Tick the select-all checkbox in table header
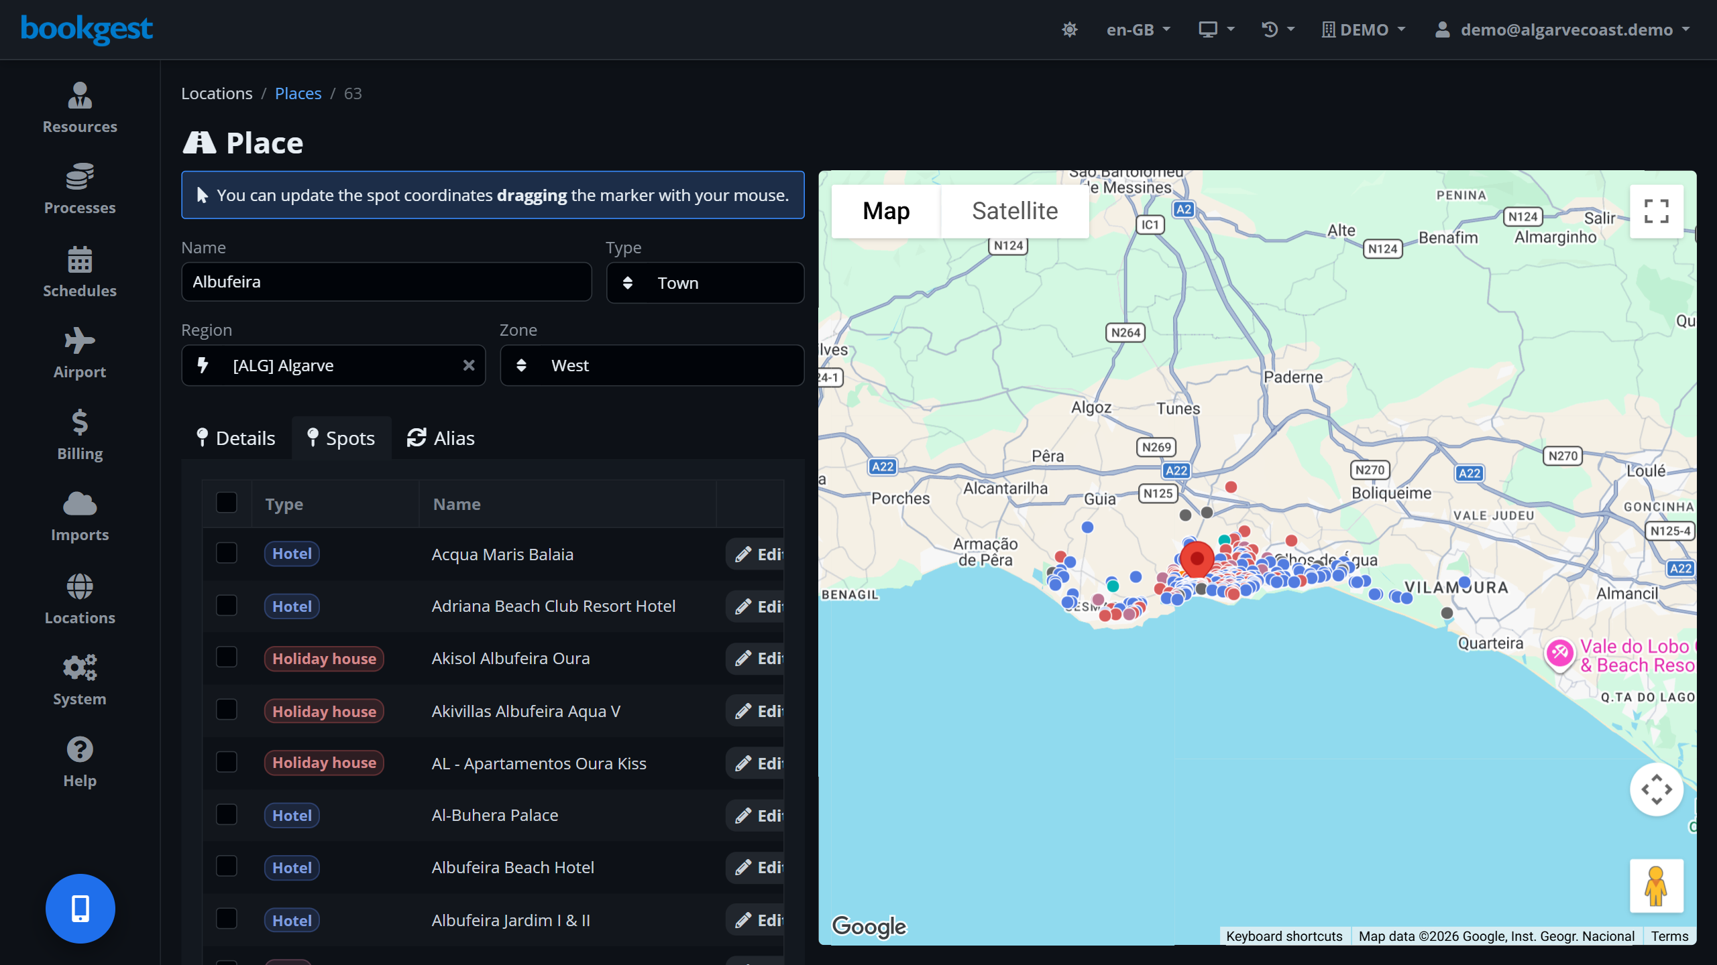 227,503
